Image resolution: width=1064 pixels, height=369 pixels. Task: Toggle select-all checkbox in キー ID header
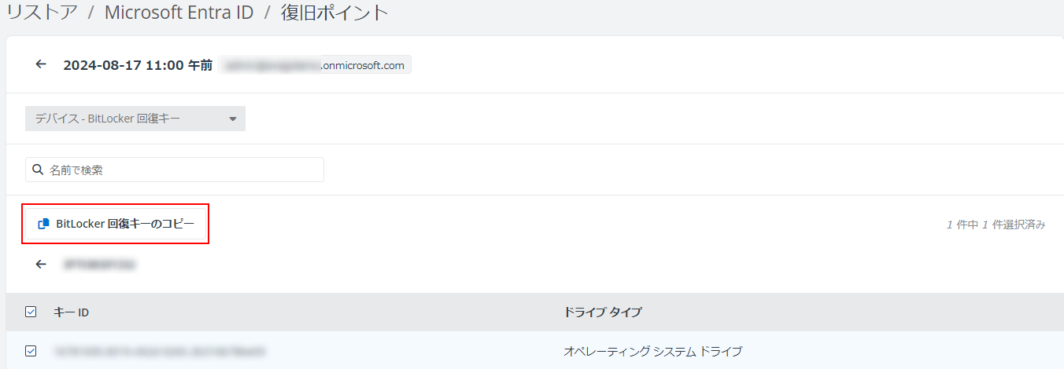coord(31,312)
